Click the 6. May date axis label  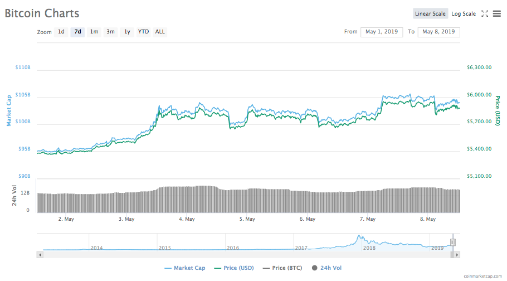[307, 219]
